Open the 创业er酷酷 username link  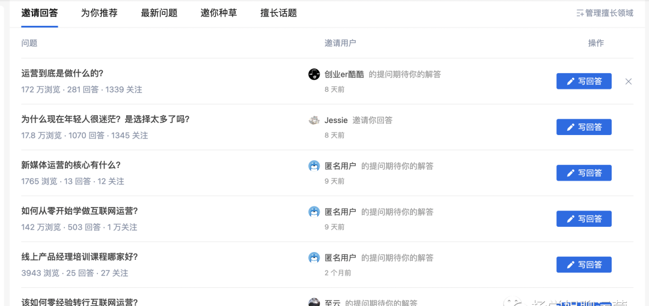(x=344, y=74)
